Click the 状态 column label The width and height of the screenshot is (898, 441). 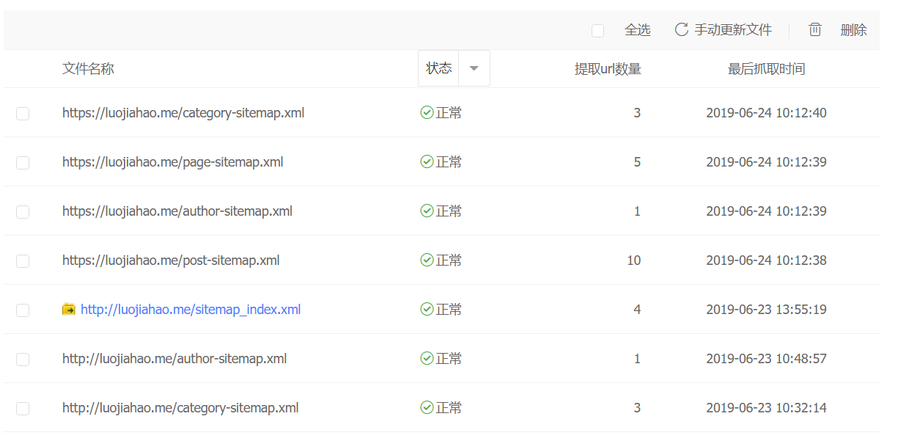[439, 68]
